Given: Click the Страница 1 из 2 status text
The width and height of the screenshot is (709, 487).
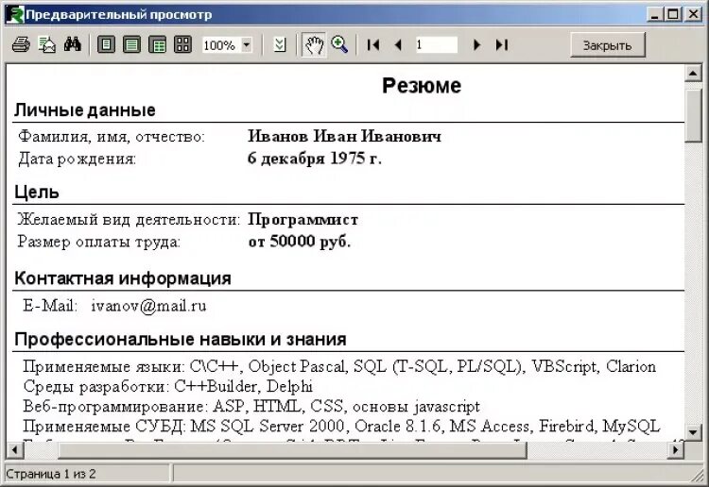Looking at the screenshot, I should [51, 475].
